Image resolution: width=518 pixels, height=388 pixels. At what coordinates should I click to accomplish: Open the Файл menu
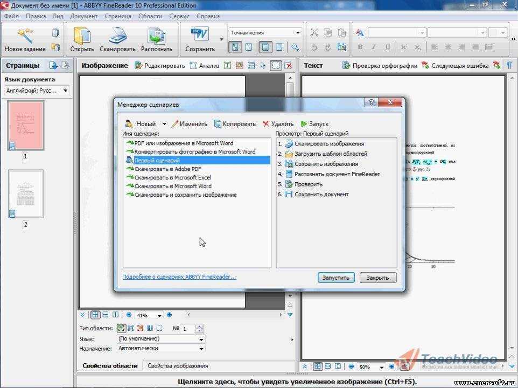coord(11,16)
